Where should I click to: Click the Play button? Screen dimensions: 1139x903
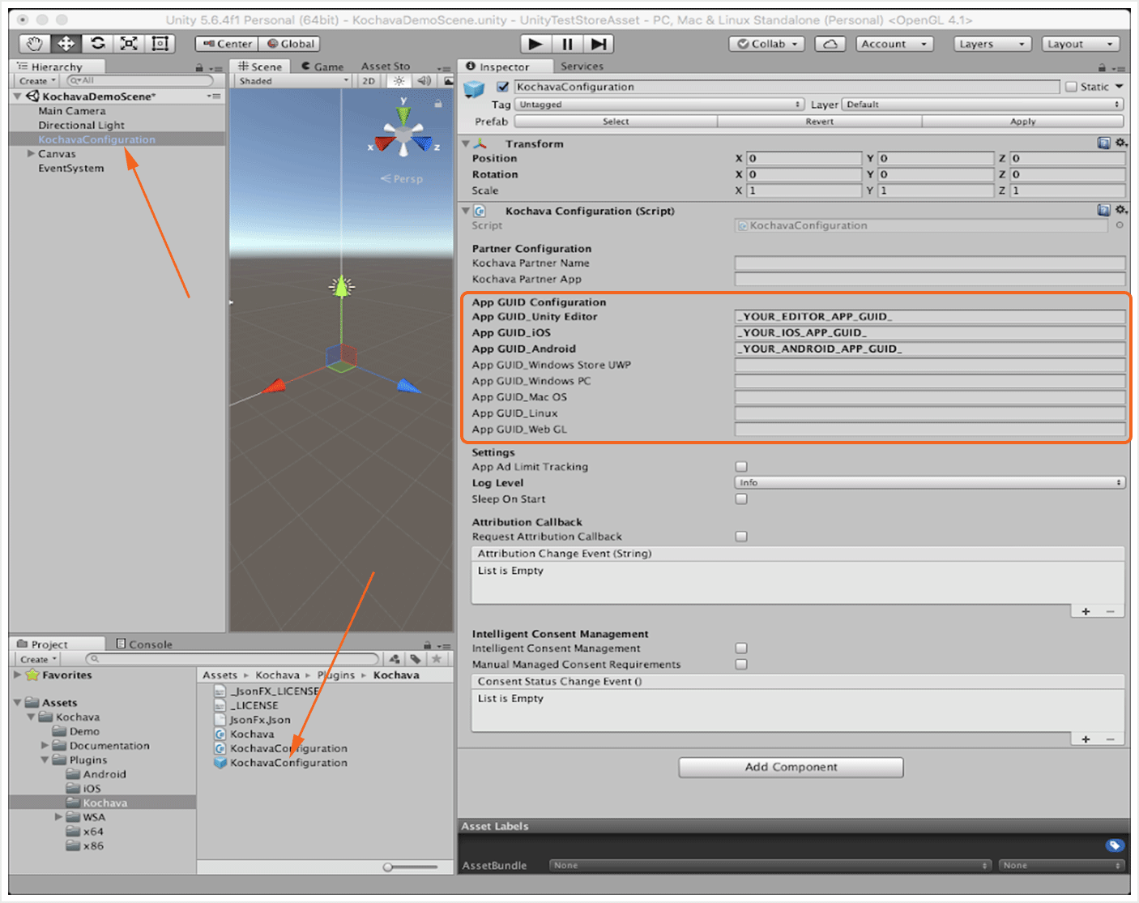535,44
